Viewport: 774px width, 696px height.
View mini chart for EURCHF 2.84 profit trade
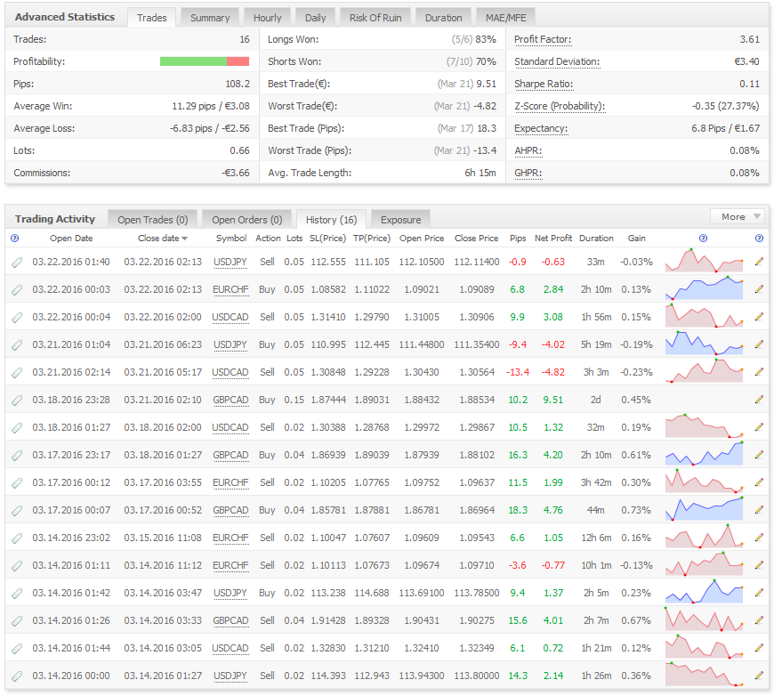pyautogui.click(x=704, y=288)
